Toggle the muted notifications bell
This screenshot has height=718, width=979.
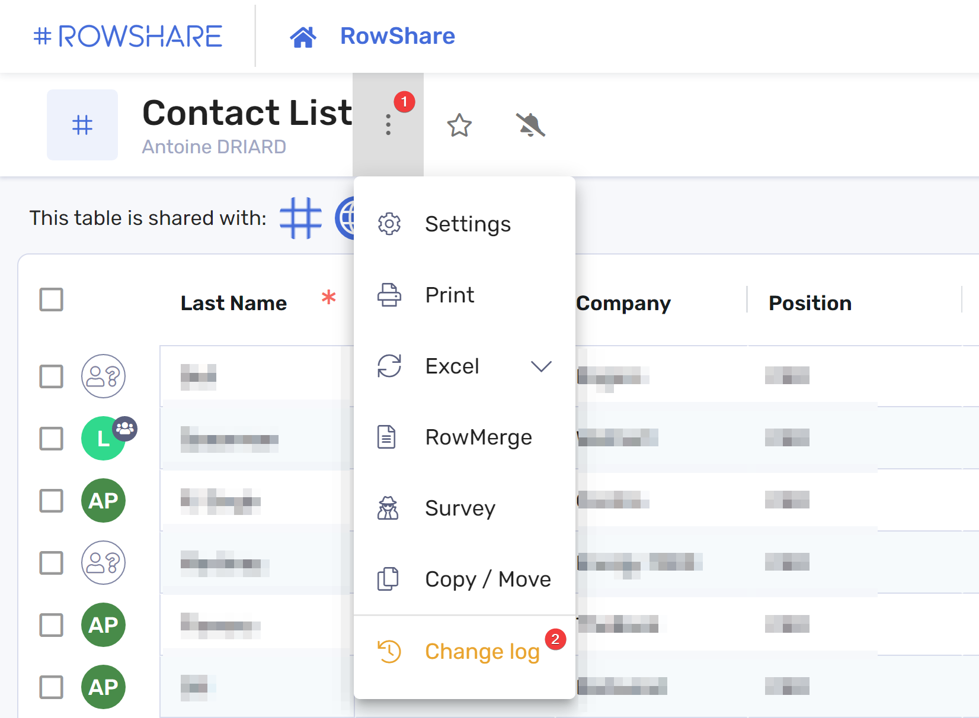click(x=530, y=125)
